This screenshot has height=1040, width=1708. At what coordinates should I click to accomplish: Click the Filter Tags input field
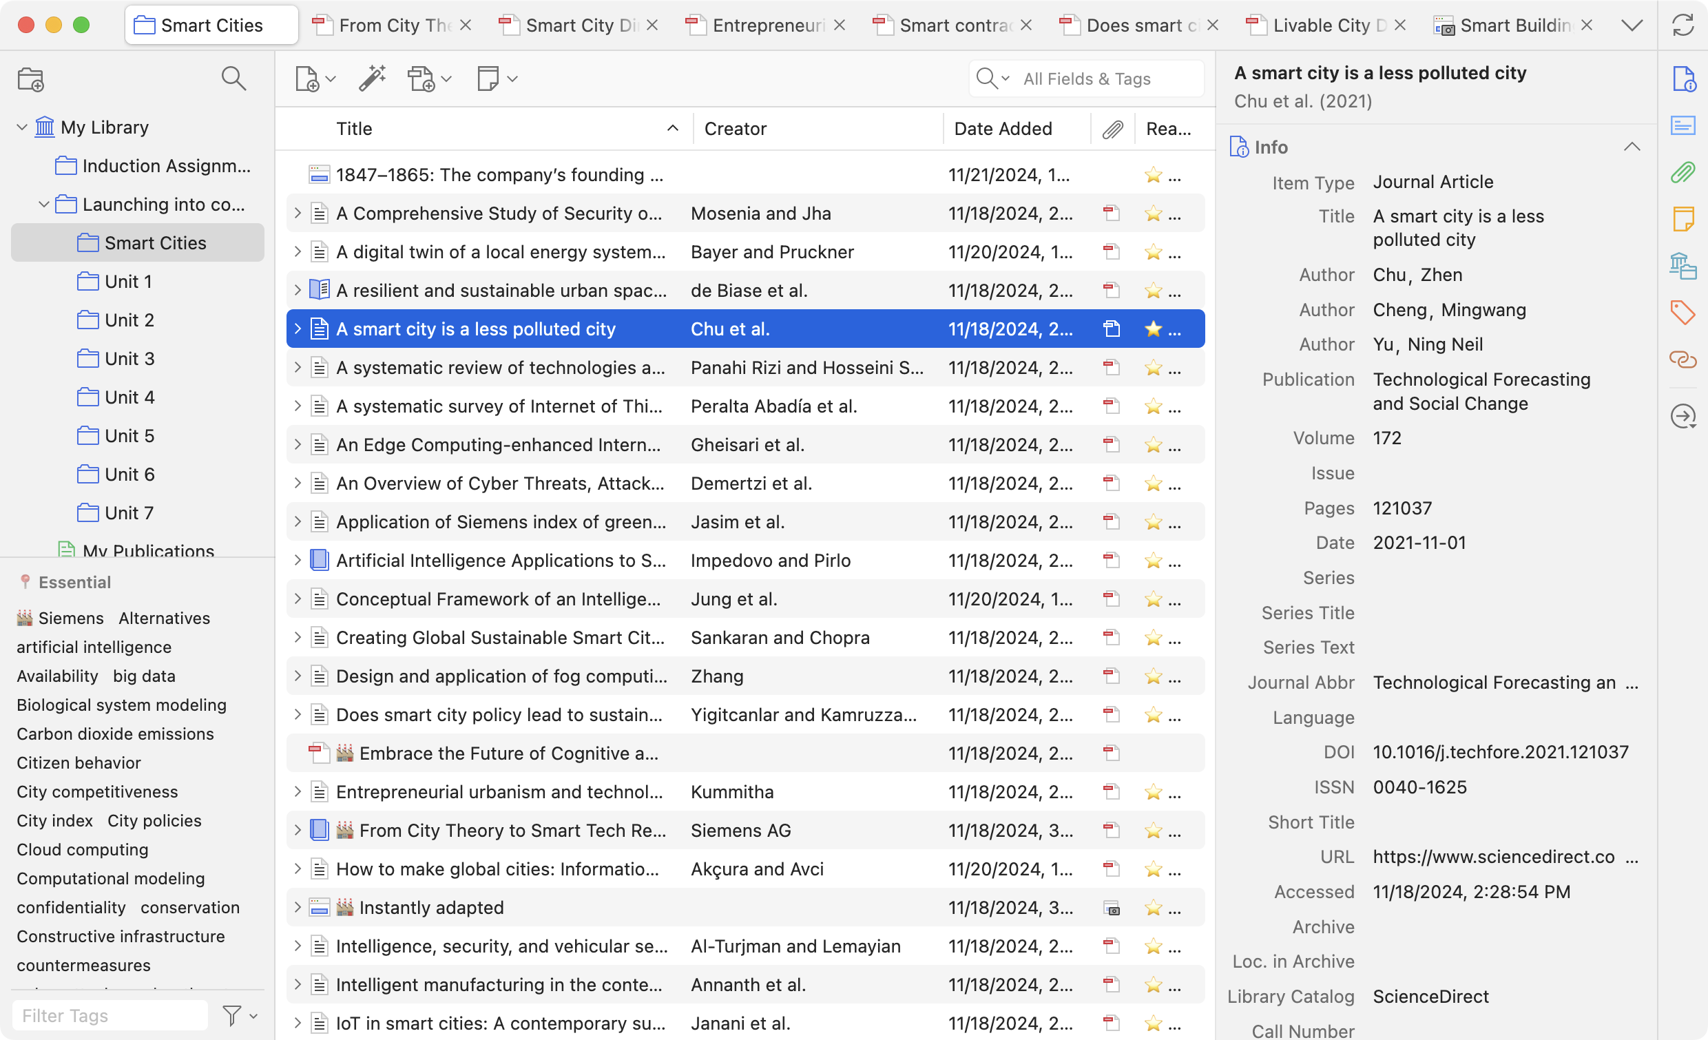(110, 1016)
